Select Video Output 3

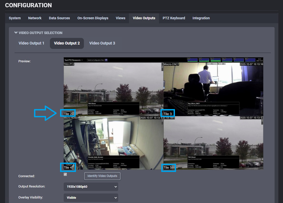(102, 43)
